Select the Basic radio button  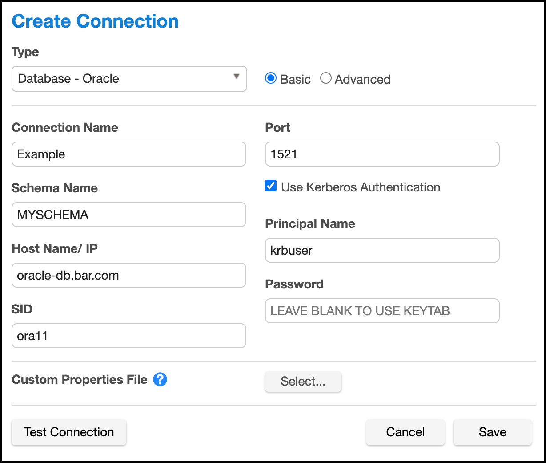tap(270, 78)
